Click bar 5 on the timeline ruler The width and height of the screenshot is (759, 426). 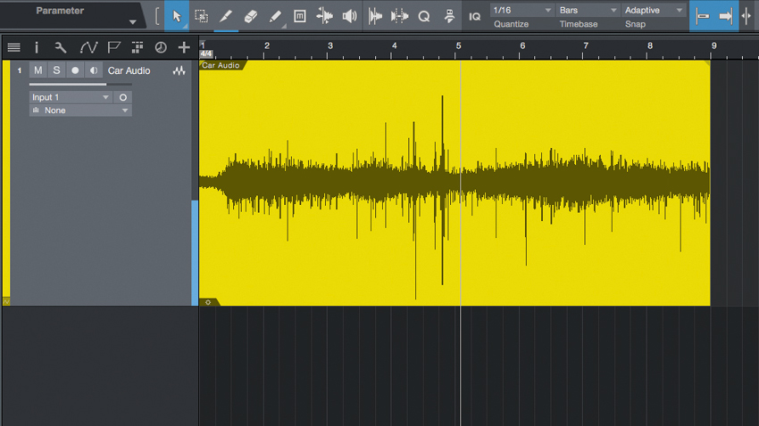tap(458, 45)
